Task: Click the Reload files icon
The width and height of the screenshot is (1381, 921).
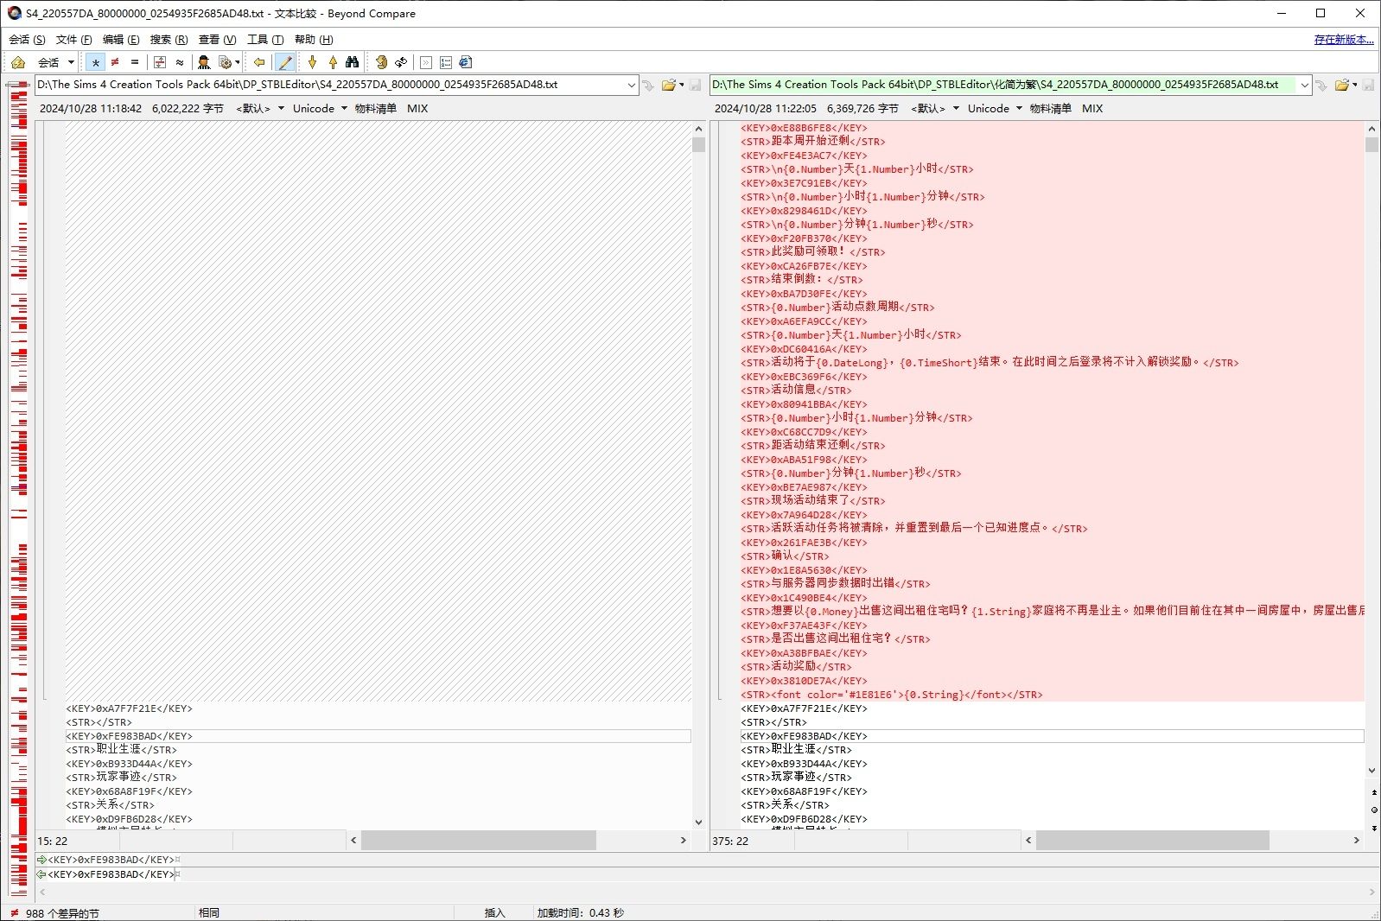Action: [x=401, y=62]
